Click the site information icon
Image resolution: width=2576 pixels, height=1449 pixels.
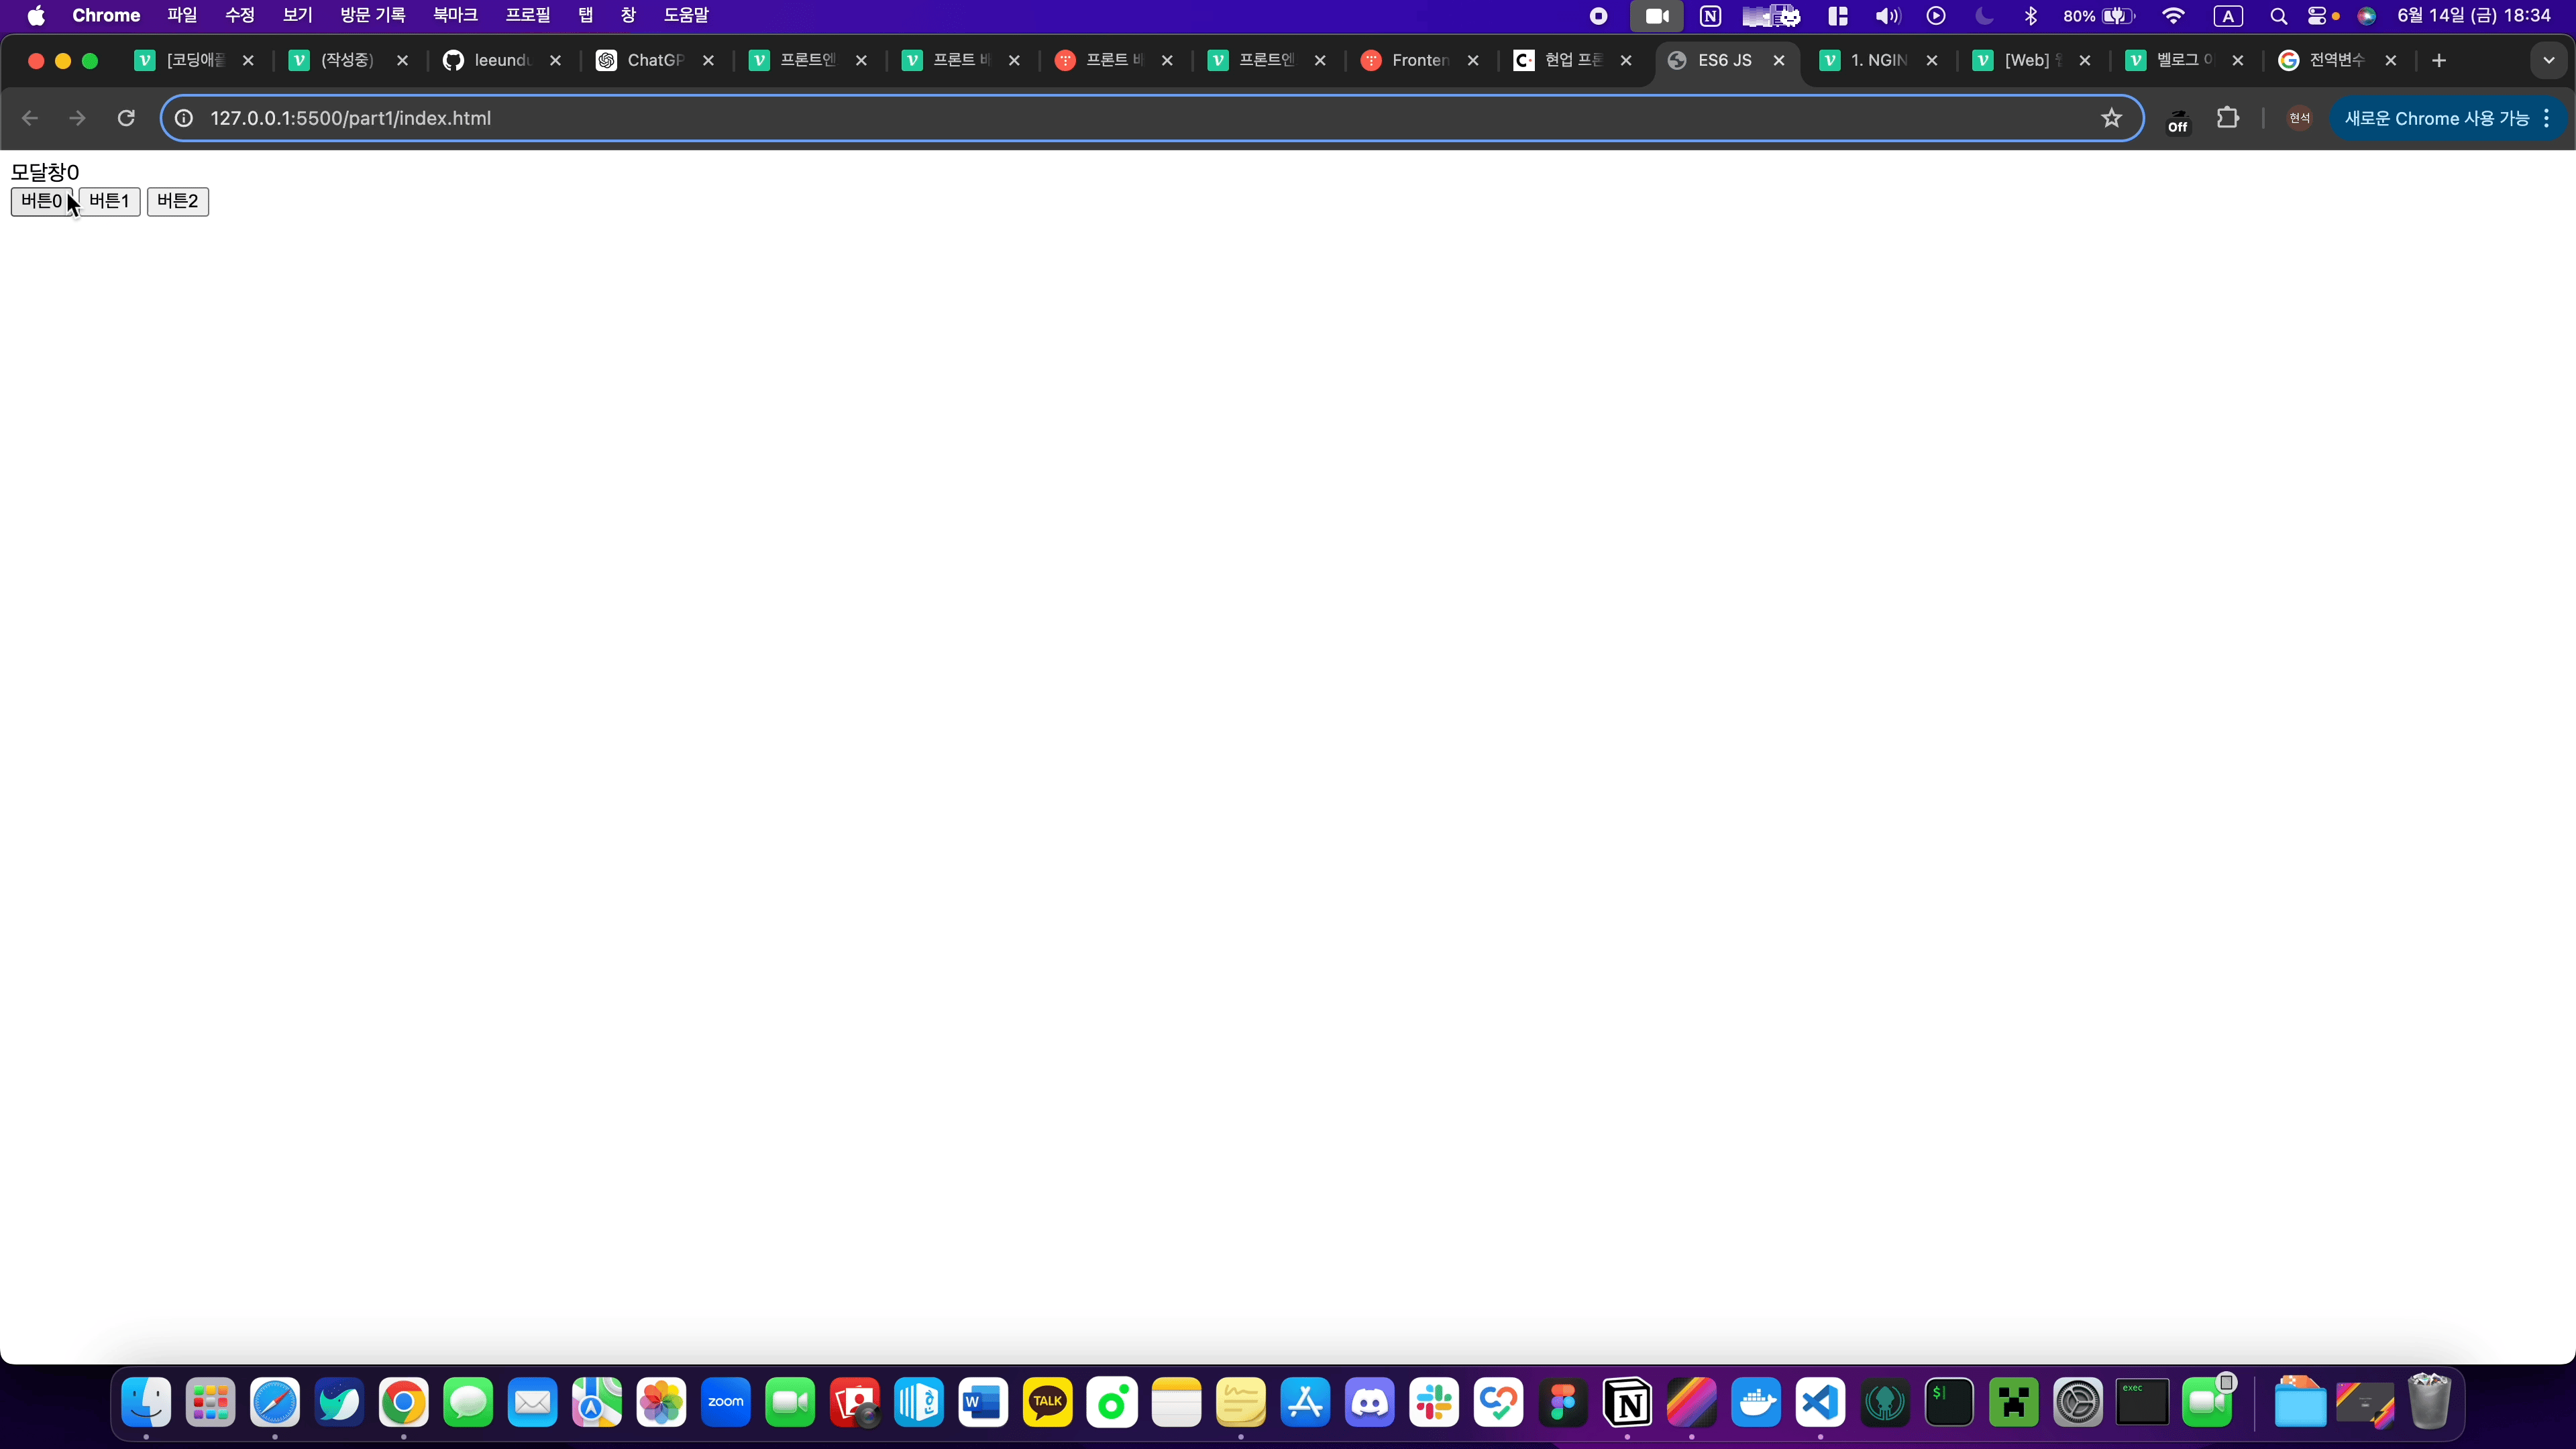[184, 118]
